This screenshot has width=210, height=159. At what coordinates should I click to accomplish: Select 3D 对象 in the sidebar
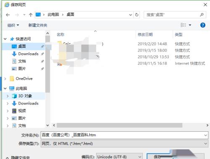point(25,96)
